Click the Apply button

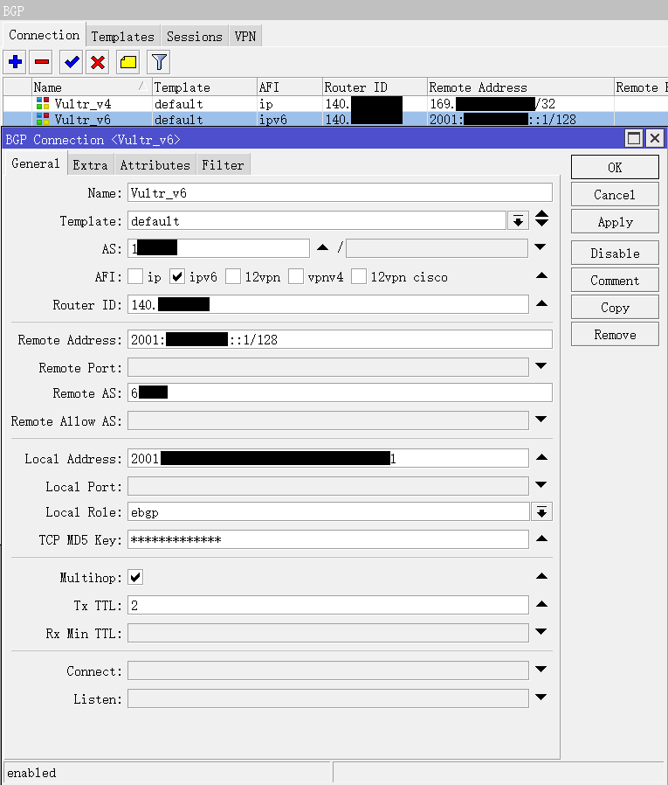tap(615, 222)
